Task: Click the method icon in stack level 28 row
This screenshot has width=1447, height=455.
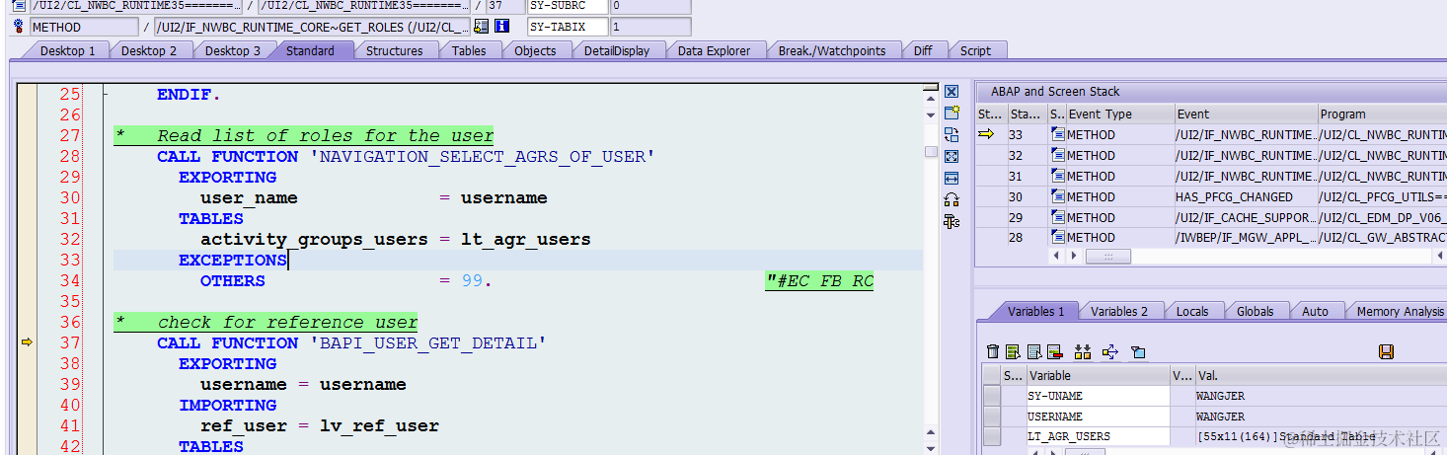Action: click(1057, 237)
